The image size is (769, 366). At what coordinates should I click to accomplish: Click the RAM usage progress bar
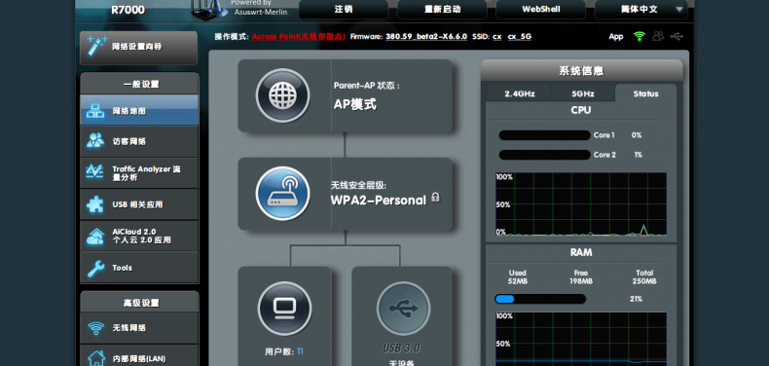(x=540, y=299)
